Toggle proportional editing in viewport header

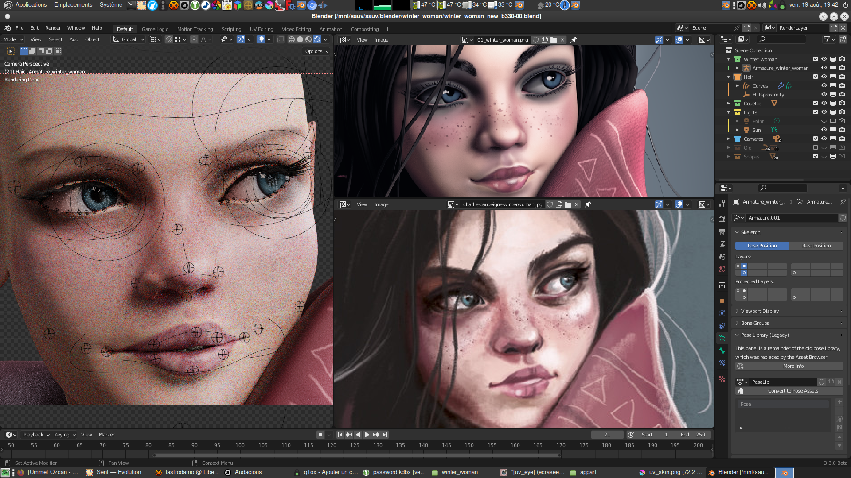(194, 39)
